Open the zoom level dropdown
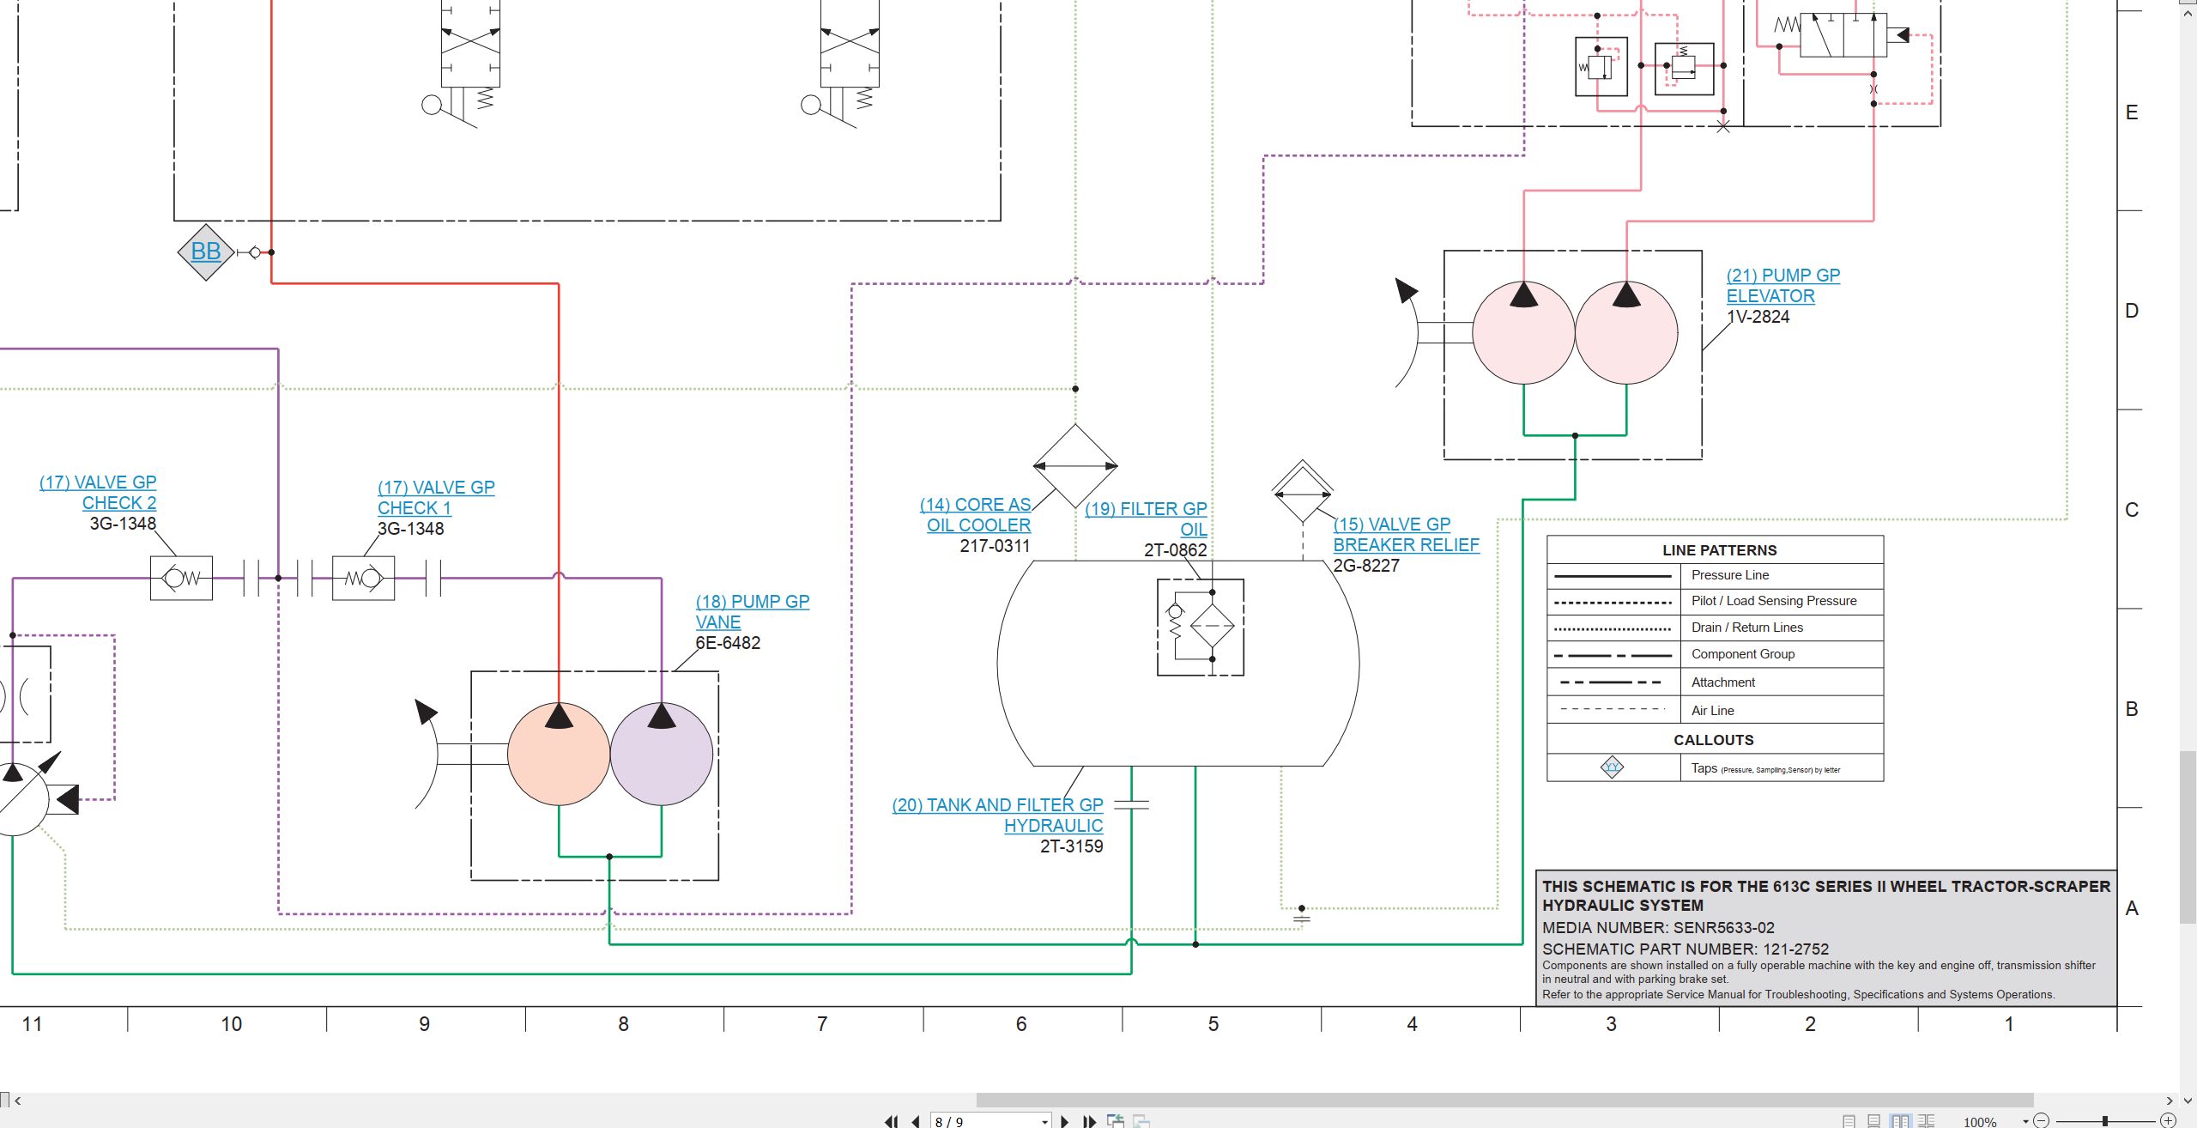 (x=2025, y=1121)
